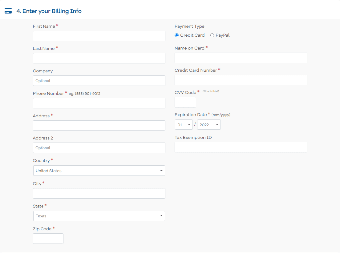Click the Credit Card Number field

pos(241,80)
